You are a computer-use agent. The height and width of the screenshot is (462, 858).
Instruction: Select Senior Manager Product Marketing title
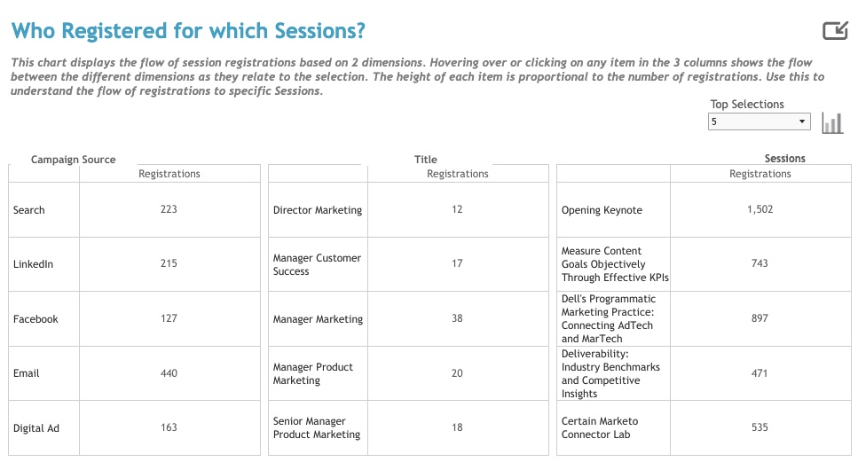(317, 427)
